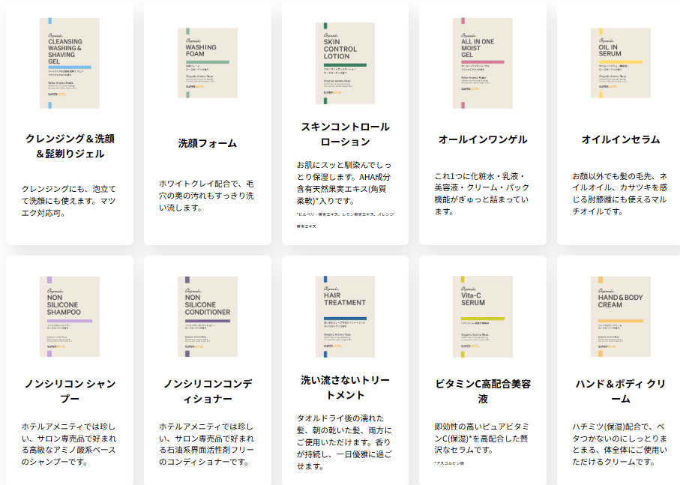The height and width of the screenshot is (485, 680).
Task: Select the Hair Treatment product image
Action: pos(345,316)
